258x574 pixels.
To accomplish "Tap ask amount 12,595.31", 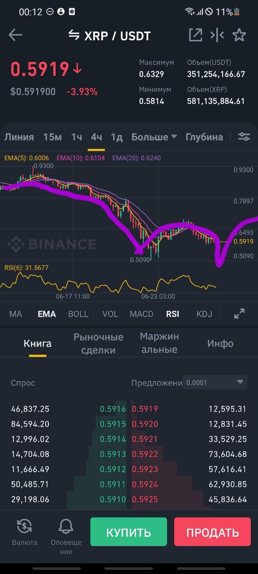I will pyautogui.click(x=228, y=409).
